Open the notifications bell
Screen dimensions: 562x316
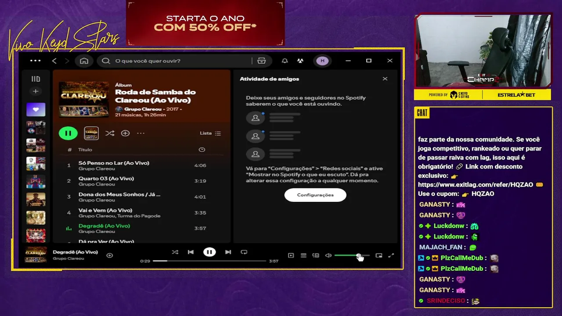tap(285, 61)
